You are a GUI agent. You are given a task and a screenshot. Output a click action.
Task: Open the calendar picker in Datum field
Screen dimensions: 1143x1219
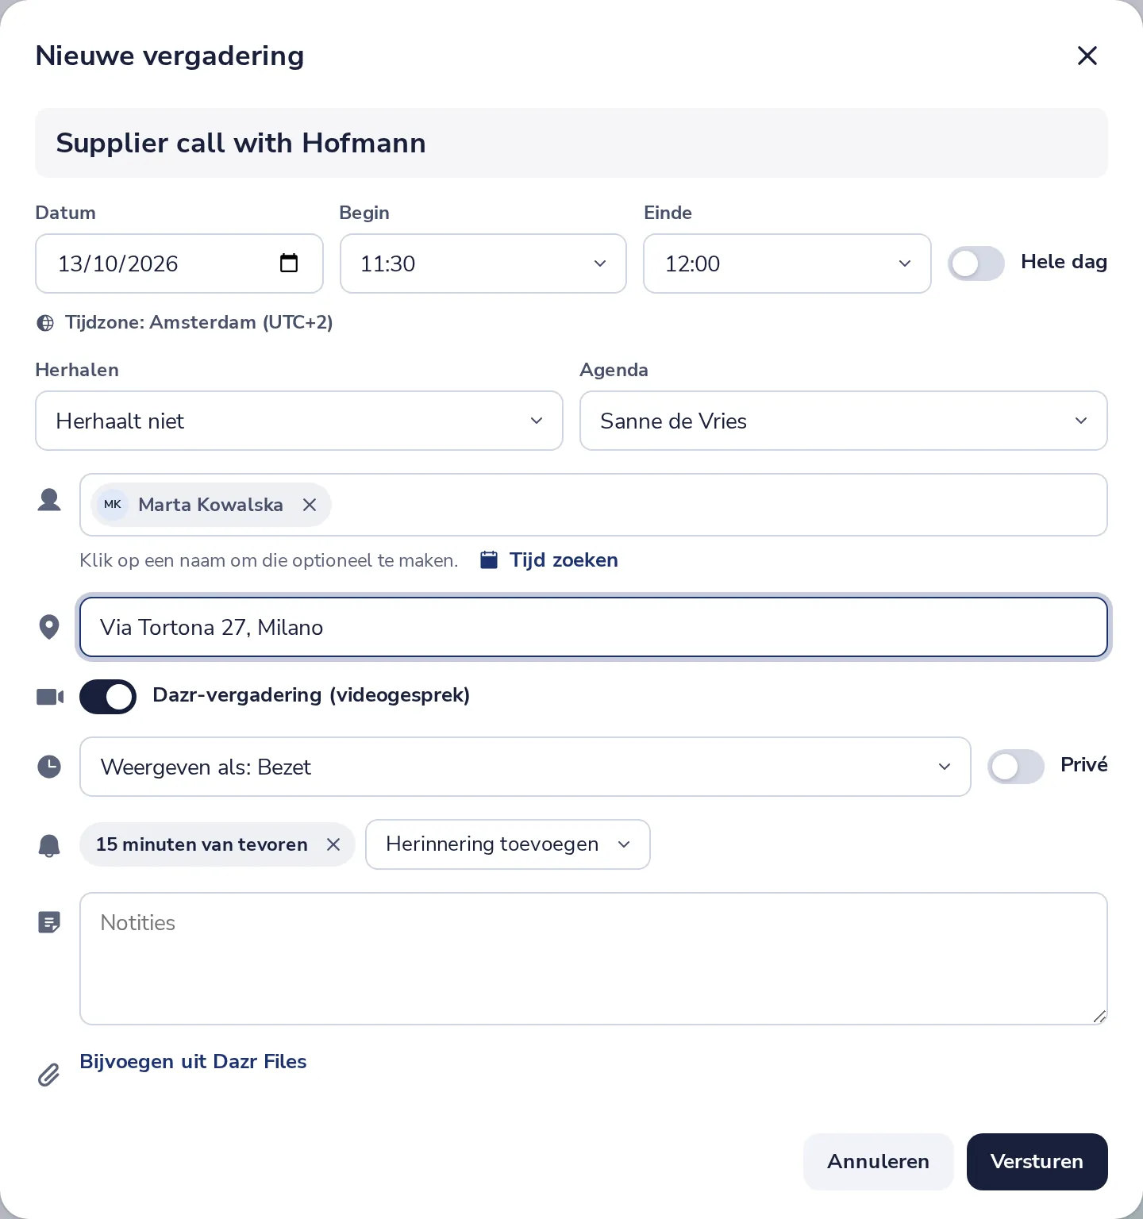pos(289,263)
